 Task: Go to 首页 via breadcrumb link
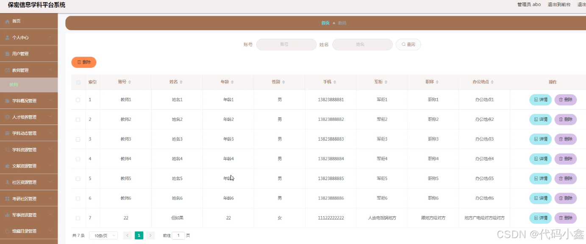coord(325,23)
